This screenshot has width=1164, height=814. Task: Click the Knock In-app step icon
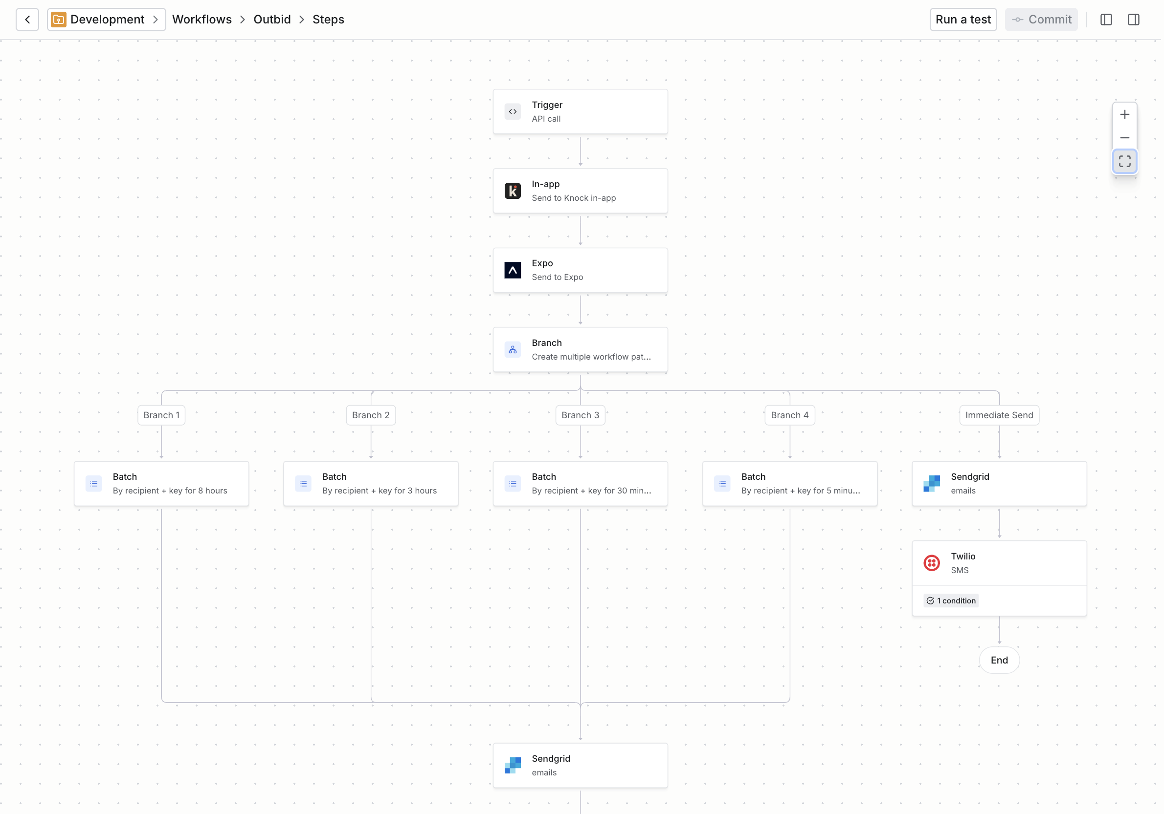point(512,191)
